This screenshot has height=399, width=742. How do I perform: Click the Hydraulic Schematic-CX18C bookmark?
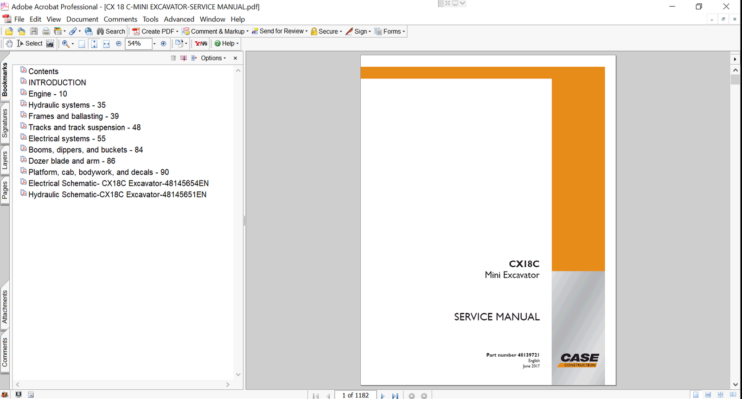117,195
